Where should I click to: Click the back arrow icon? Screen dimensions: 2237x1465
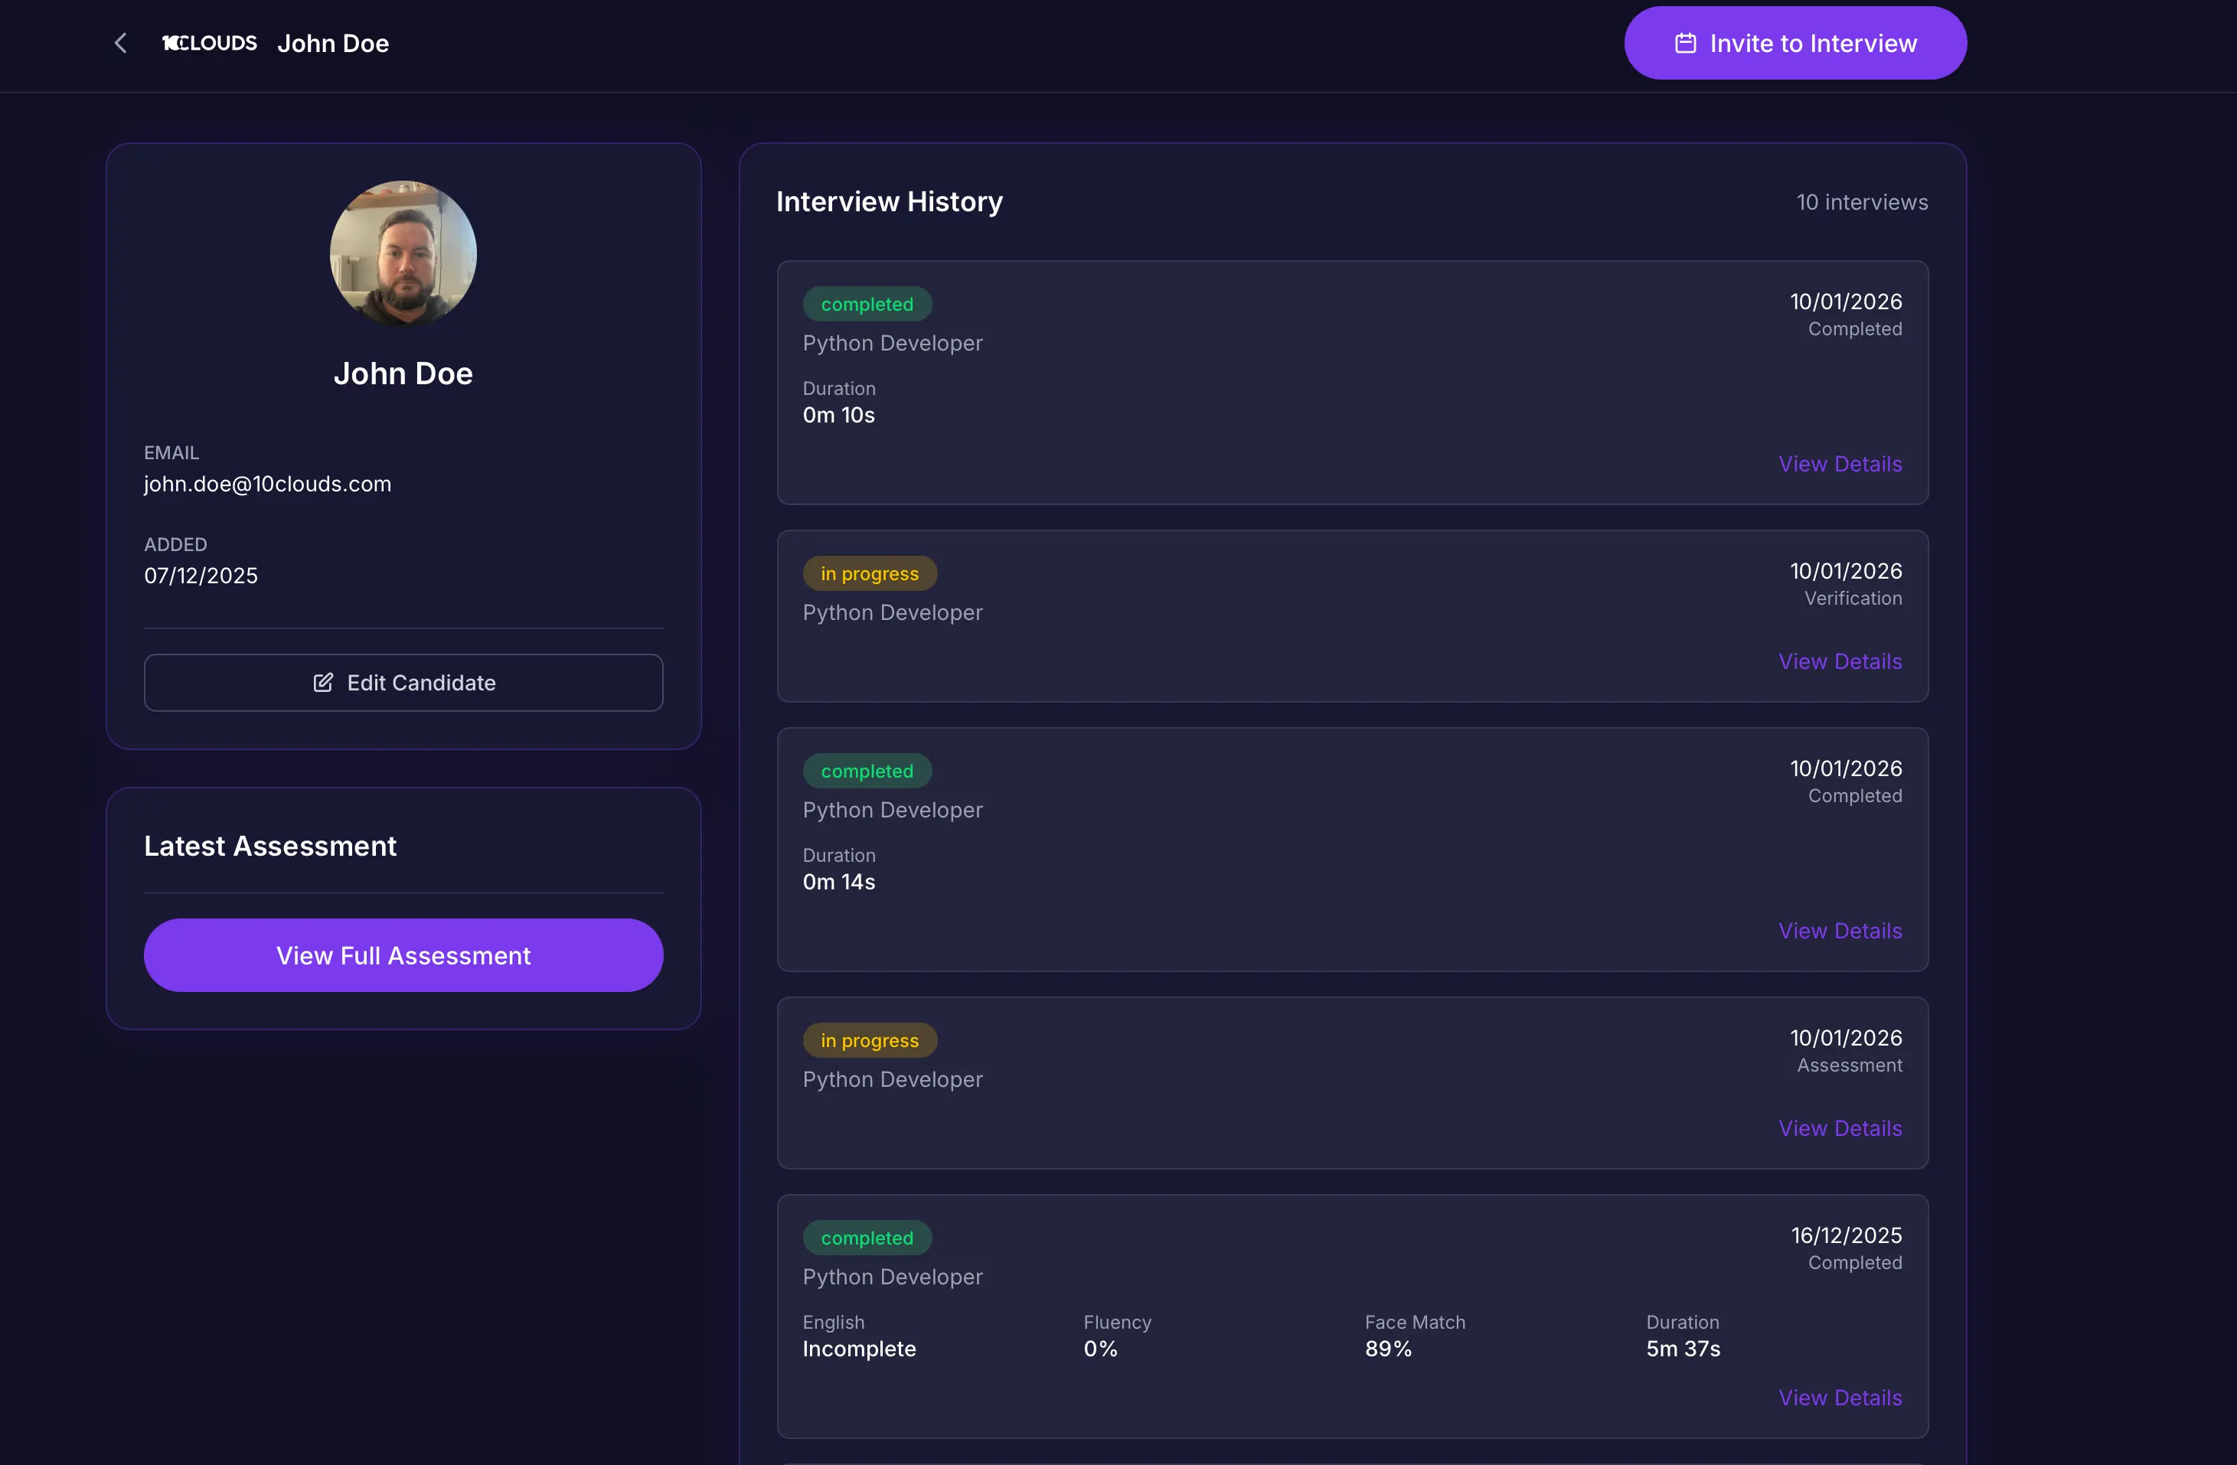pyautogui.click(x=120, y=43)
